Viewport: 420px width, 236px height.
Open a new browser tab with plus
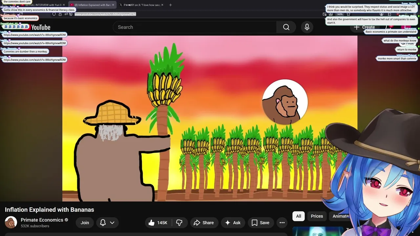pos(170,5)
